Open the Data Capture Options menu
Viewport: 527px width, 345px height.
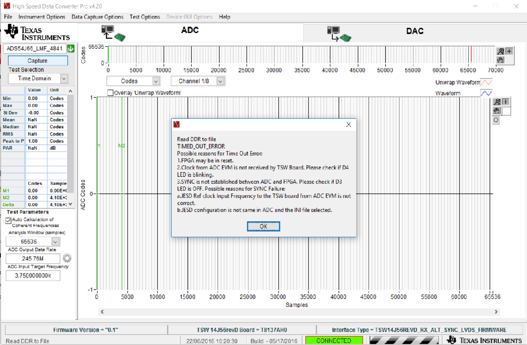tap(98, 17)
